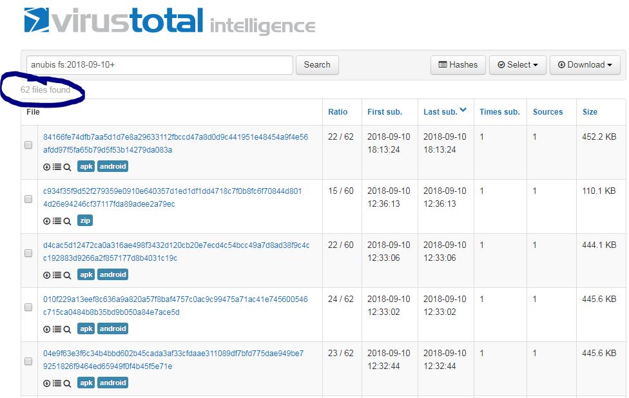The width and height of the screenshot is (629, 398).
Task: Click android tag in 84166fe7 row
Action: pyautogui.click(x=113, y=166)
